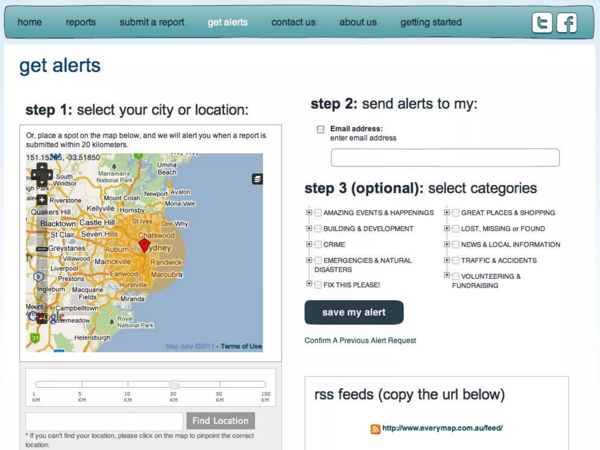Open the Facebook page icon
The height and width of the screenshot is (450, 600).
[x=567, y=23]
